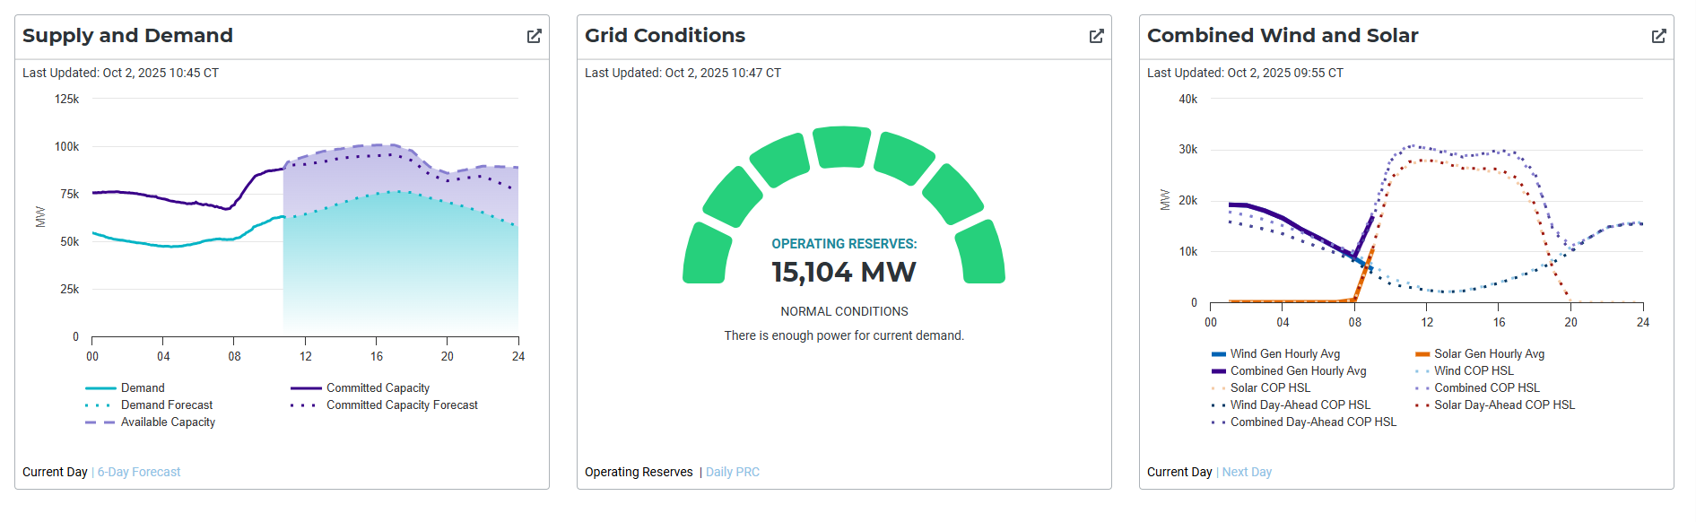Viewport: 1696px width, 522px height.
Task: Toggle Solar Day-Ahead COP HSL legend
Action: click(x=1504, y=405)
